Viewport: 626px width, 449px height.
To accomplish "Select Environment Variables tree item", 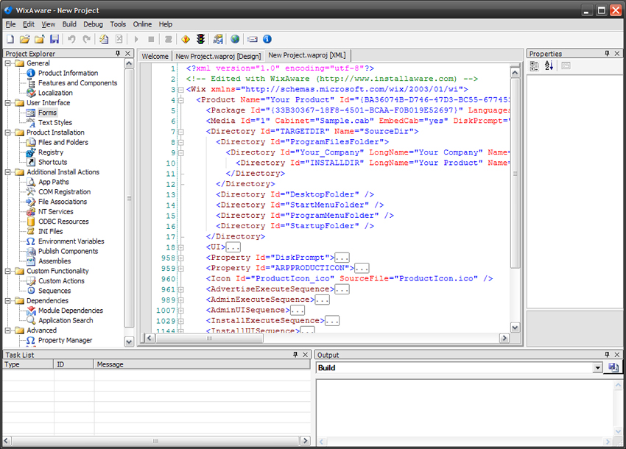I will tap(71, 241).
